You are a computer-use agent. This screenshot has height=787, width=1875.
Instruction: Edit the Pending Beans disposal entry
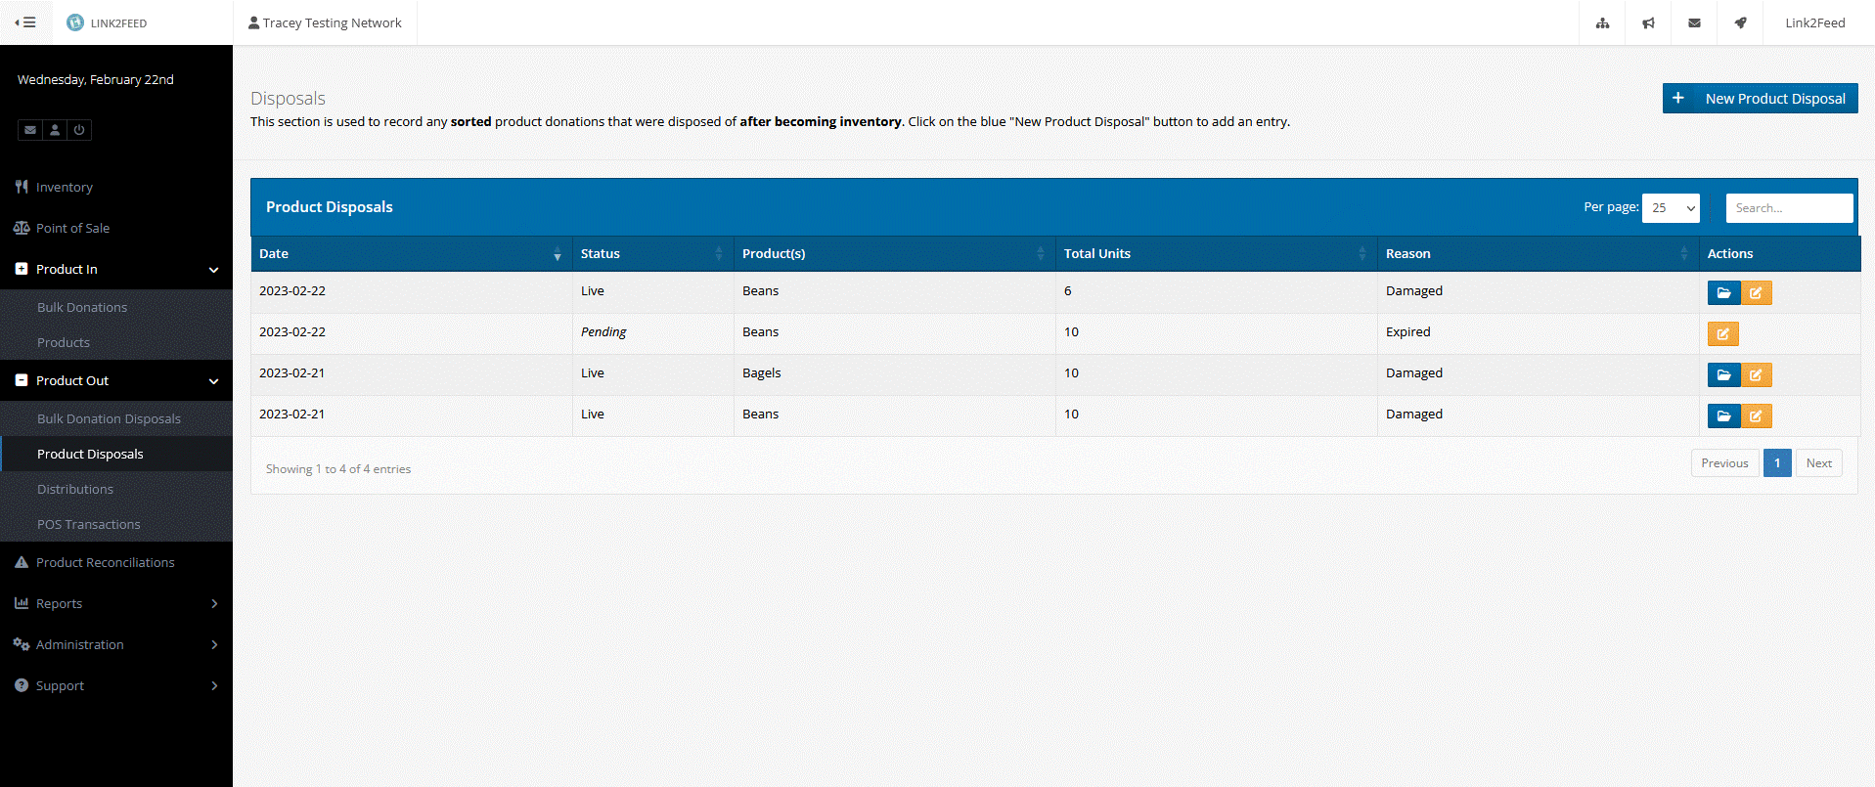click(1722, 334)
